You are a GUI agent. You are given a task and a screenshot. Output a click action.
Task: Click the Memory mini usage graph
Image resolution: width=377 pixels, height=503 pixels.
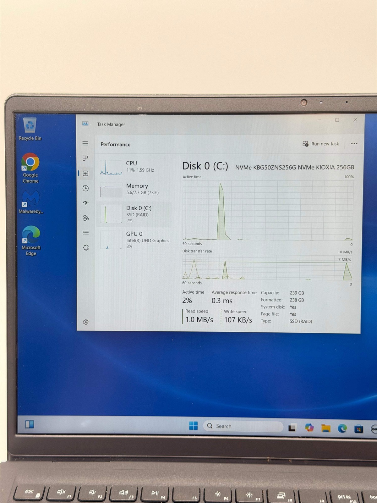tap(111, 190)
